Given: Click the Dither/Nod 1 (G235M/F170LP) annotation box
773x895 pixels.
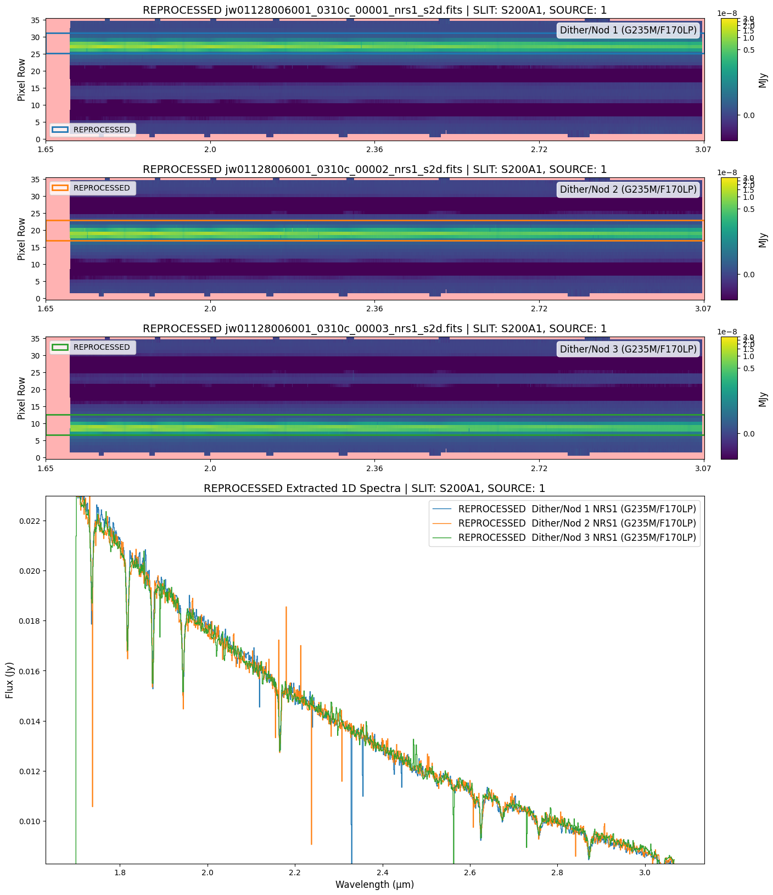Looking at the screenshot, I should [x=628, y=30].
